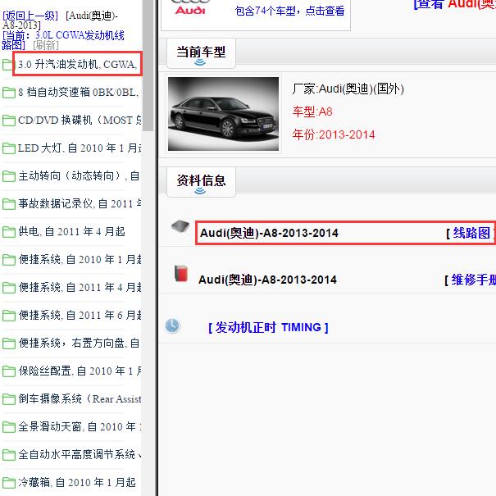The image size is (496, 496).
Task: Open folder icon for 主动转向（动态转向）
Action: coord(8,176)
